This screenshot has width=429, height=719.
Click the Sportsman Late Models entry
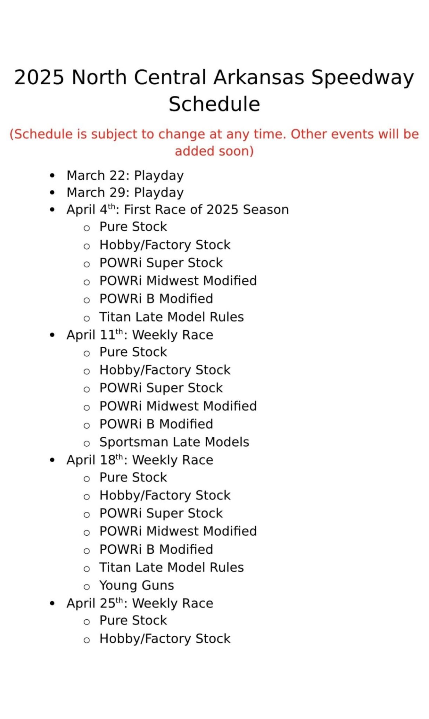click(x=174, y=442)
